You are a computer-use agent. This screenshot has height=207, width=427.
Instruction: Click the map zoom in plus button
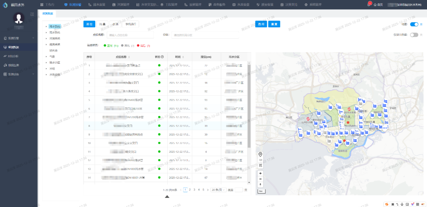click(x=260, y=173)
